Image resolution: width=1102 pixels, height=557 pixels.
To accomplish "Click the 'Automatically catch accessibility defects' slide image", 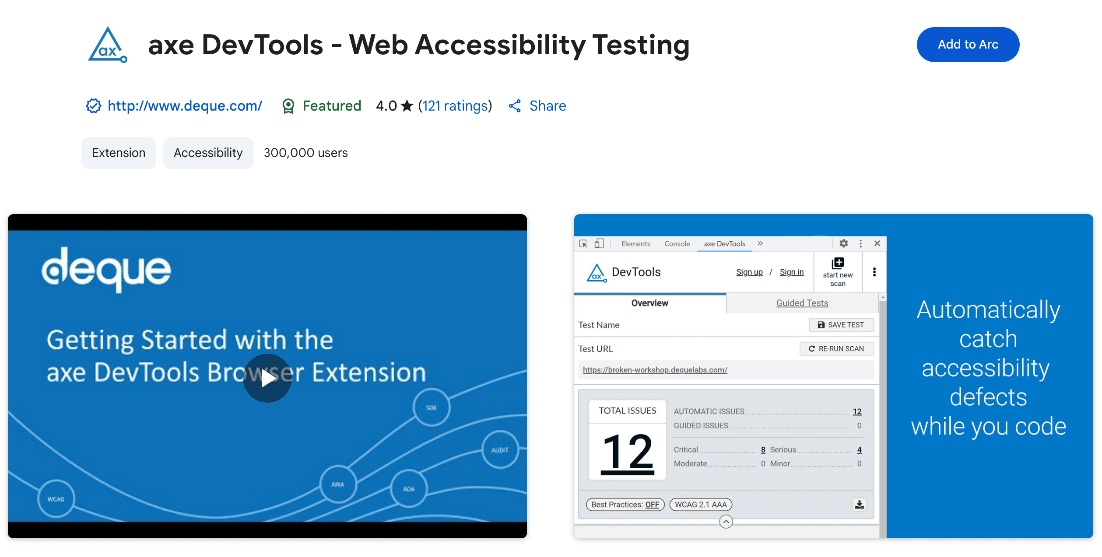I will pyautogui.click(x=833, y=376).
